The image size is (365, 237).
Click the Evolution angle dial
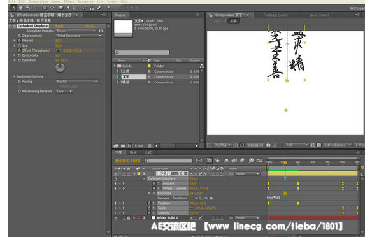pos(60,68)
